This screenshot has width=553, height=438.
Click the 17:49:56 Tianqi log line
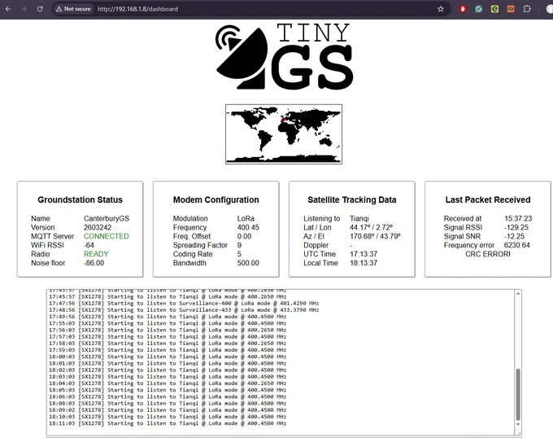tap(168, 317)
